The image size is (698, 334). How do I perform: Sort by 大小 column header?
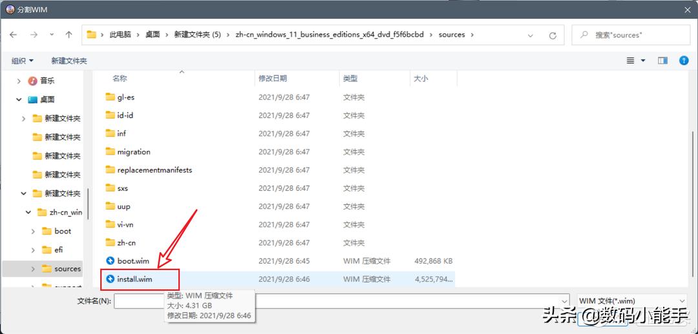[x=421, y=79]
